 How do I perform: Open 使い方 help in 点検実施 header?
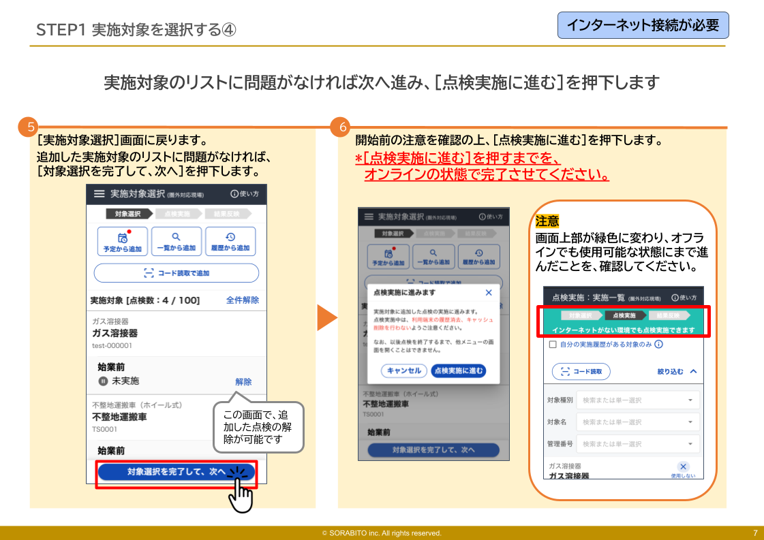[684, 298]
